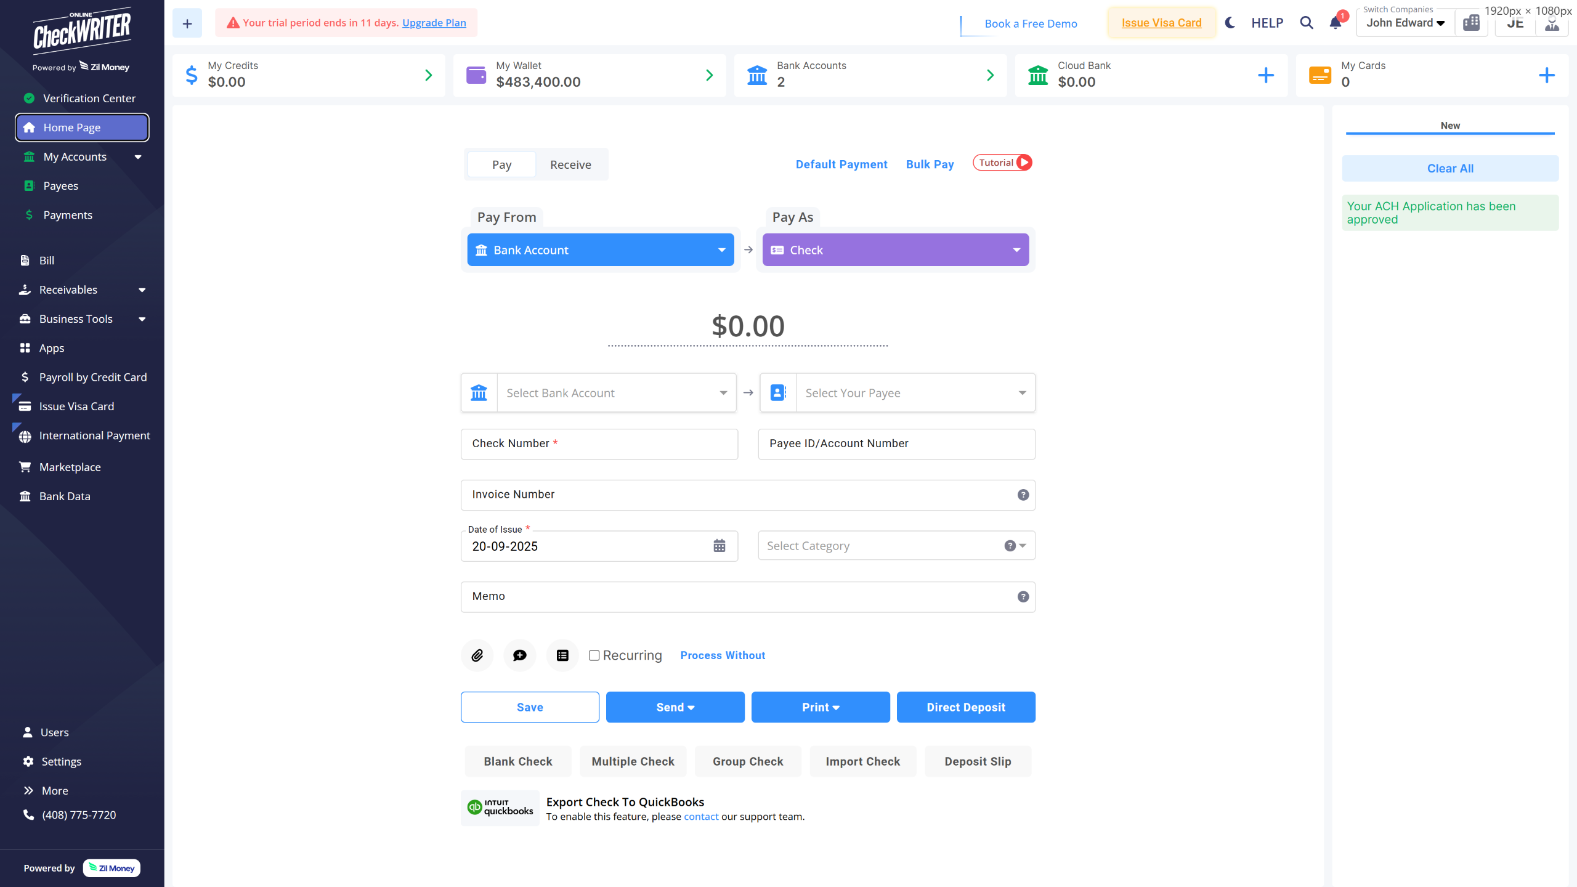Click the itemized list icon button

click(x=562, y=655)
